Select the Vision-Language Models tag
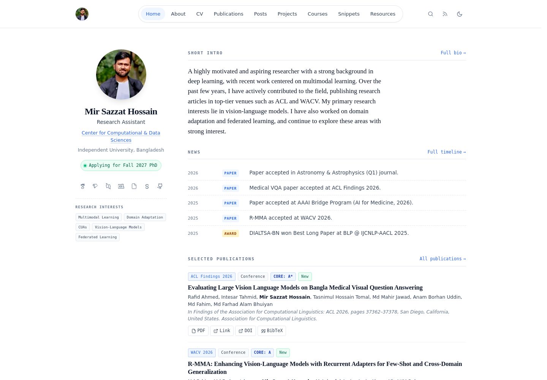 tap(118, 227)
